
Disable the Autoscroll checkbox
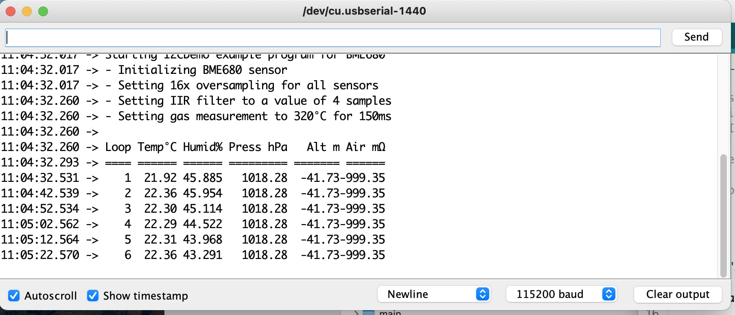[x=14, y=296]
